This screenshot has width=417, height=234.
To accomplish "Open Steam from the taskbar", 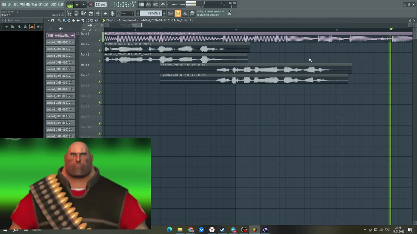I will 223,230.
